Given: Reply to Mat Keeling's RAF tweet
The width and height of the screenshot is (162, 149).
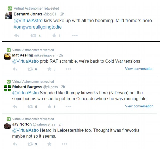Looking at the screenshot, I should point(15,69).
